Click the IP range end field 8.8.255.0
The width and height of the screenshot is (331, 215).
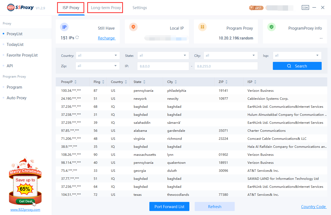click(226, 66)
